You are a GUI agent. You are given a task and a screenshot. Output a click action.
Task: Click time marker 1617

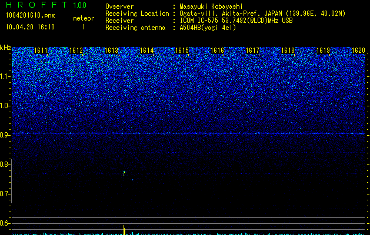tap(253, 51)
